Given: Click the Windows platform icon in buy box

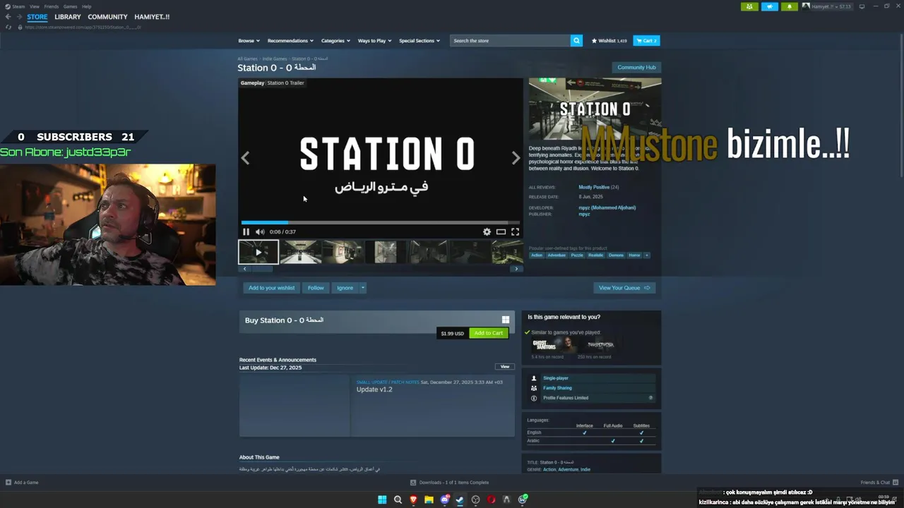Looking at the screenshot, I should [x=505, y=320].
